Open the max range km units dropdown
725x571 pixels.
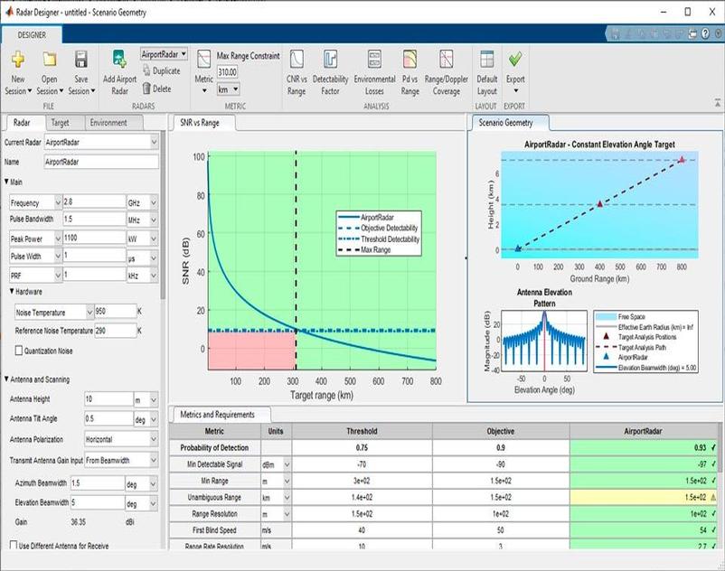point(228,89)
